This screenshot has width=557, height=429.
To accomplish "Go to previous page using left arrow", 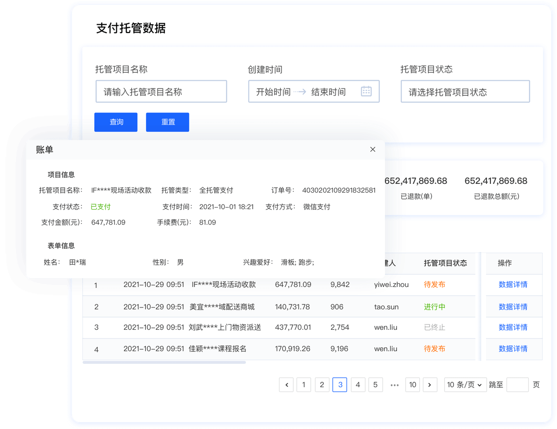I will click(x=286, y=385).
